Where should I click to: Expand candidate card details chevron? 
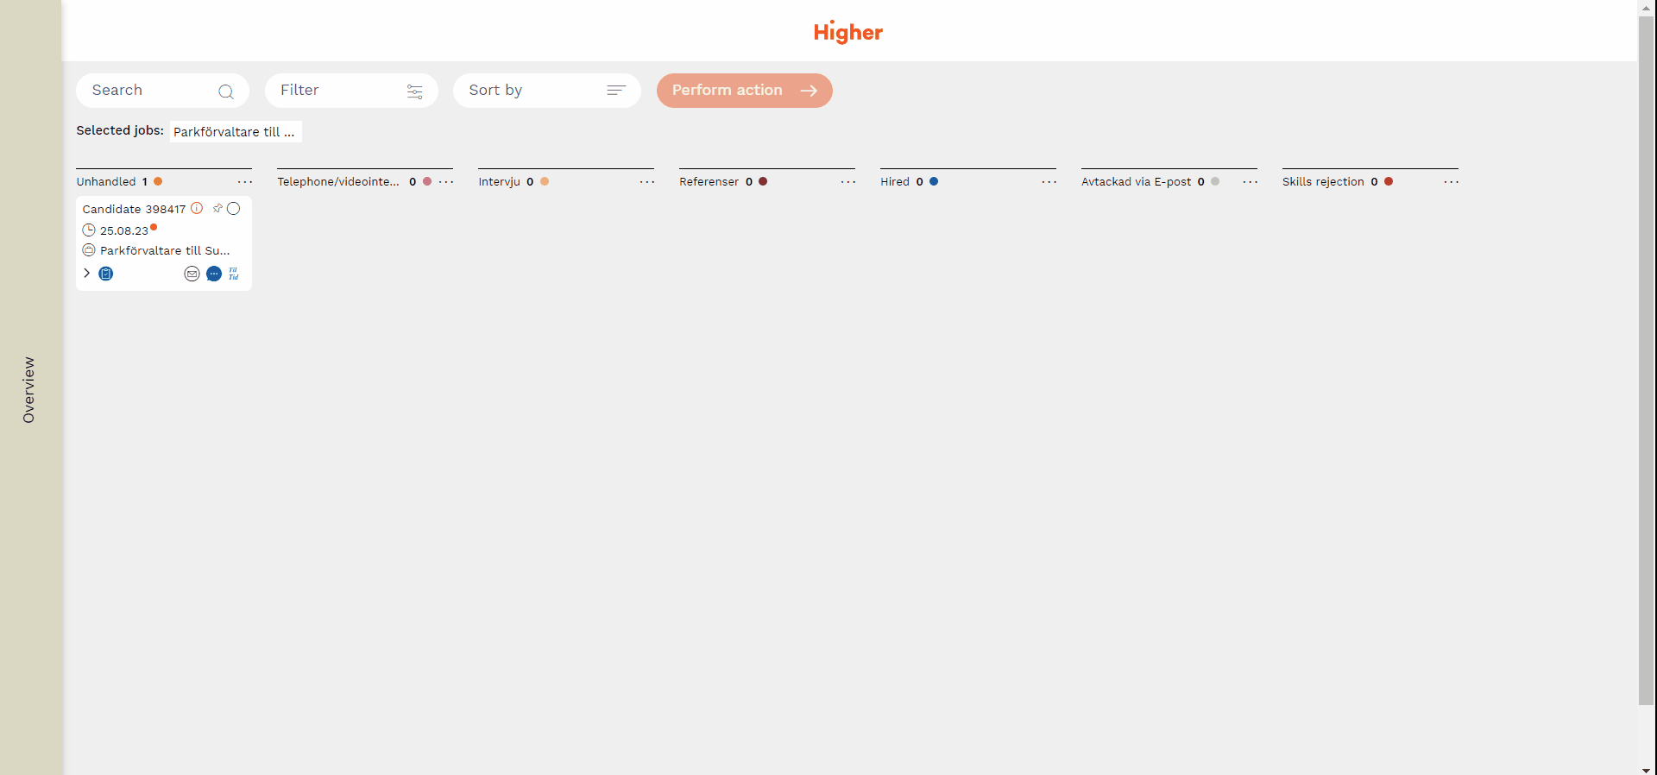pyautogui.click(x=86, y=273)
